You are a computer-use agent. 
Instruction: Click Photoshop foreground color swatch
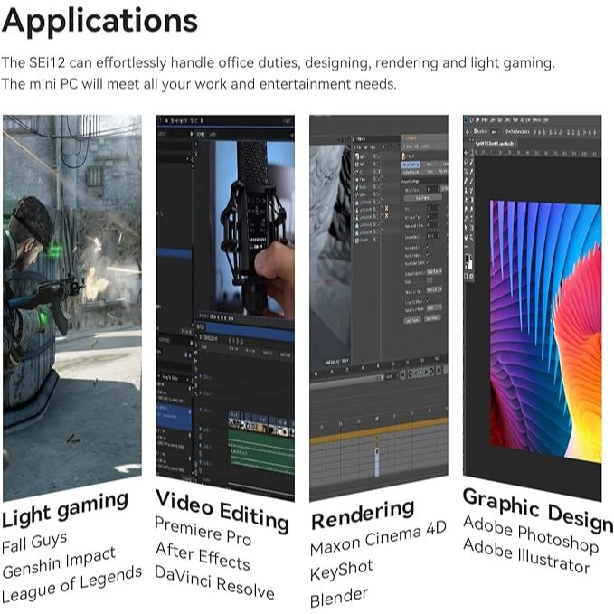click(468, 259)
